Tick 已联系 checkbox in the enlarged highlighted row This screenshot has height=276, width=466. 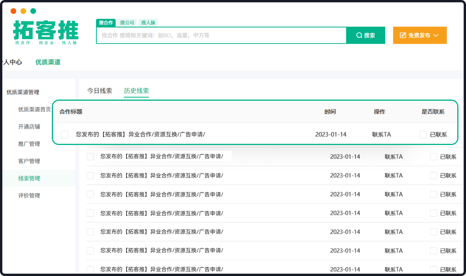coord(423,134)
